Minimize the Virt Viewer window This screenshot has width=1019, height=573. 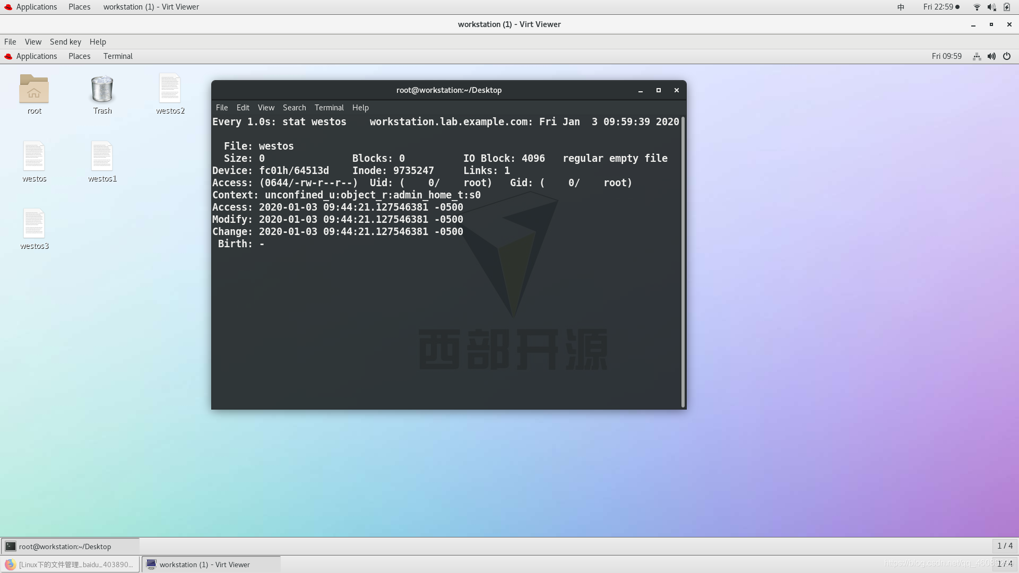click(x=973, y=24)
